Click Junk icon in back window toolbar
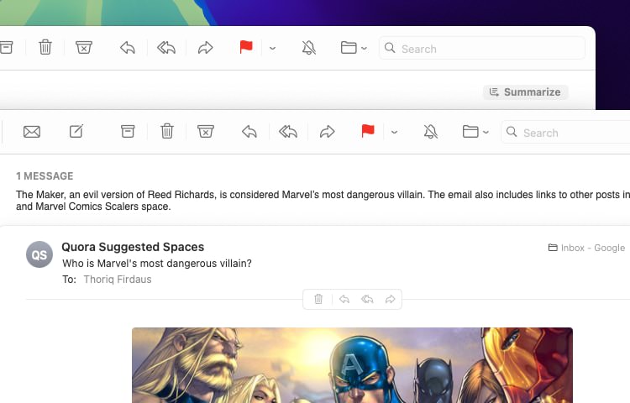 (x=83, y=47)
